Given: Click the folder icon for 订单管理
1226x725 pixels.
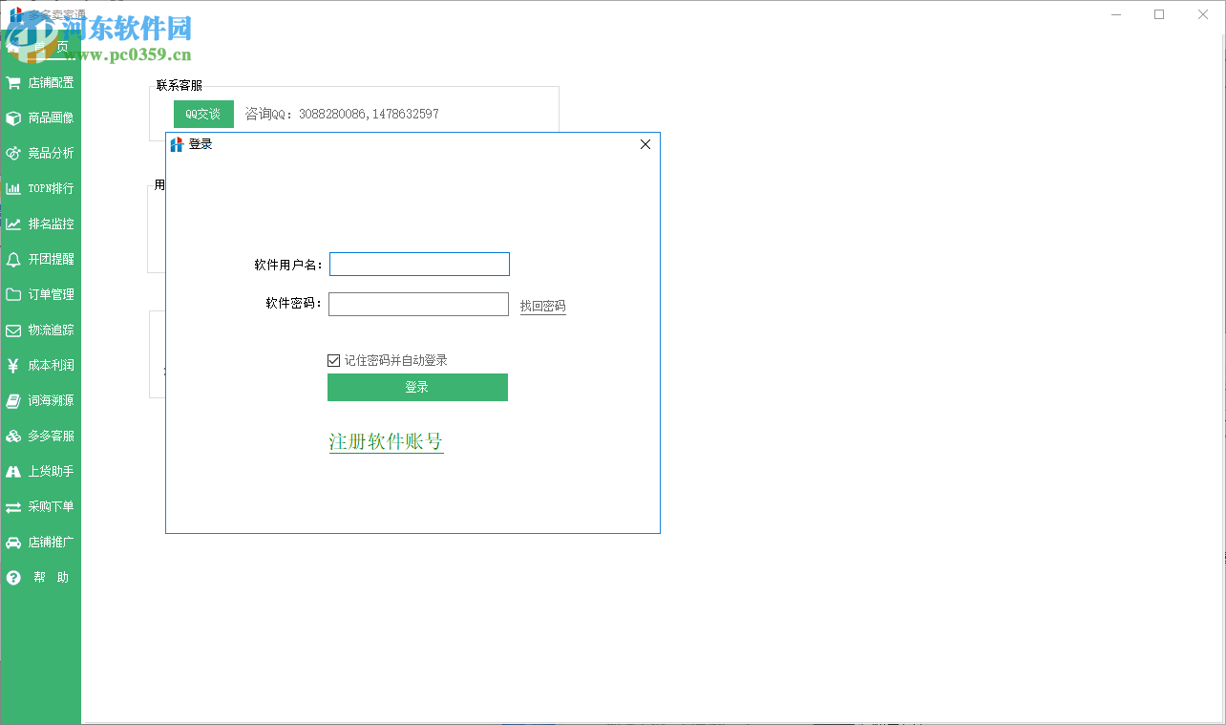Looking at the screenshot, I should click(13, 294).
